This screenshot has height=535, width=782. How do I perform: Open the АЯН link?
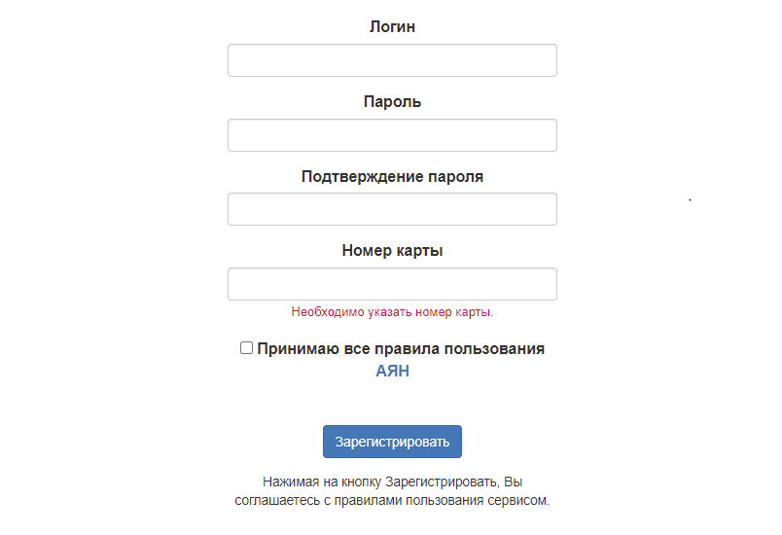pyautogui.click(x=392, y=371)
